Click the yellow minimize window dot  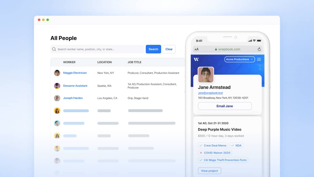[43, 20]
